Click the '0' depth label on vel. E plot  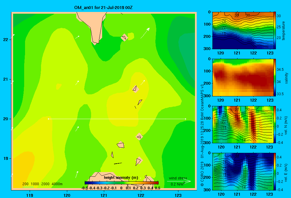pos(209,153)
